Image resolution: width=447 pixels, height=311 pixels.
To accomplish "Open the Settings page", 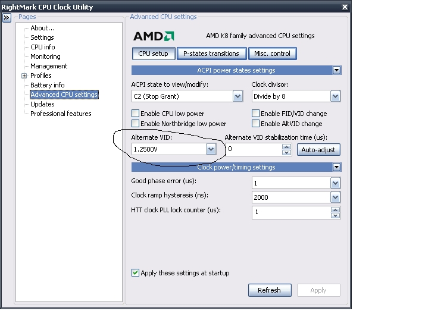I will (42, 37).
